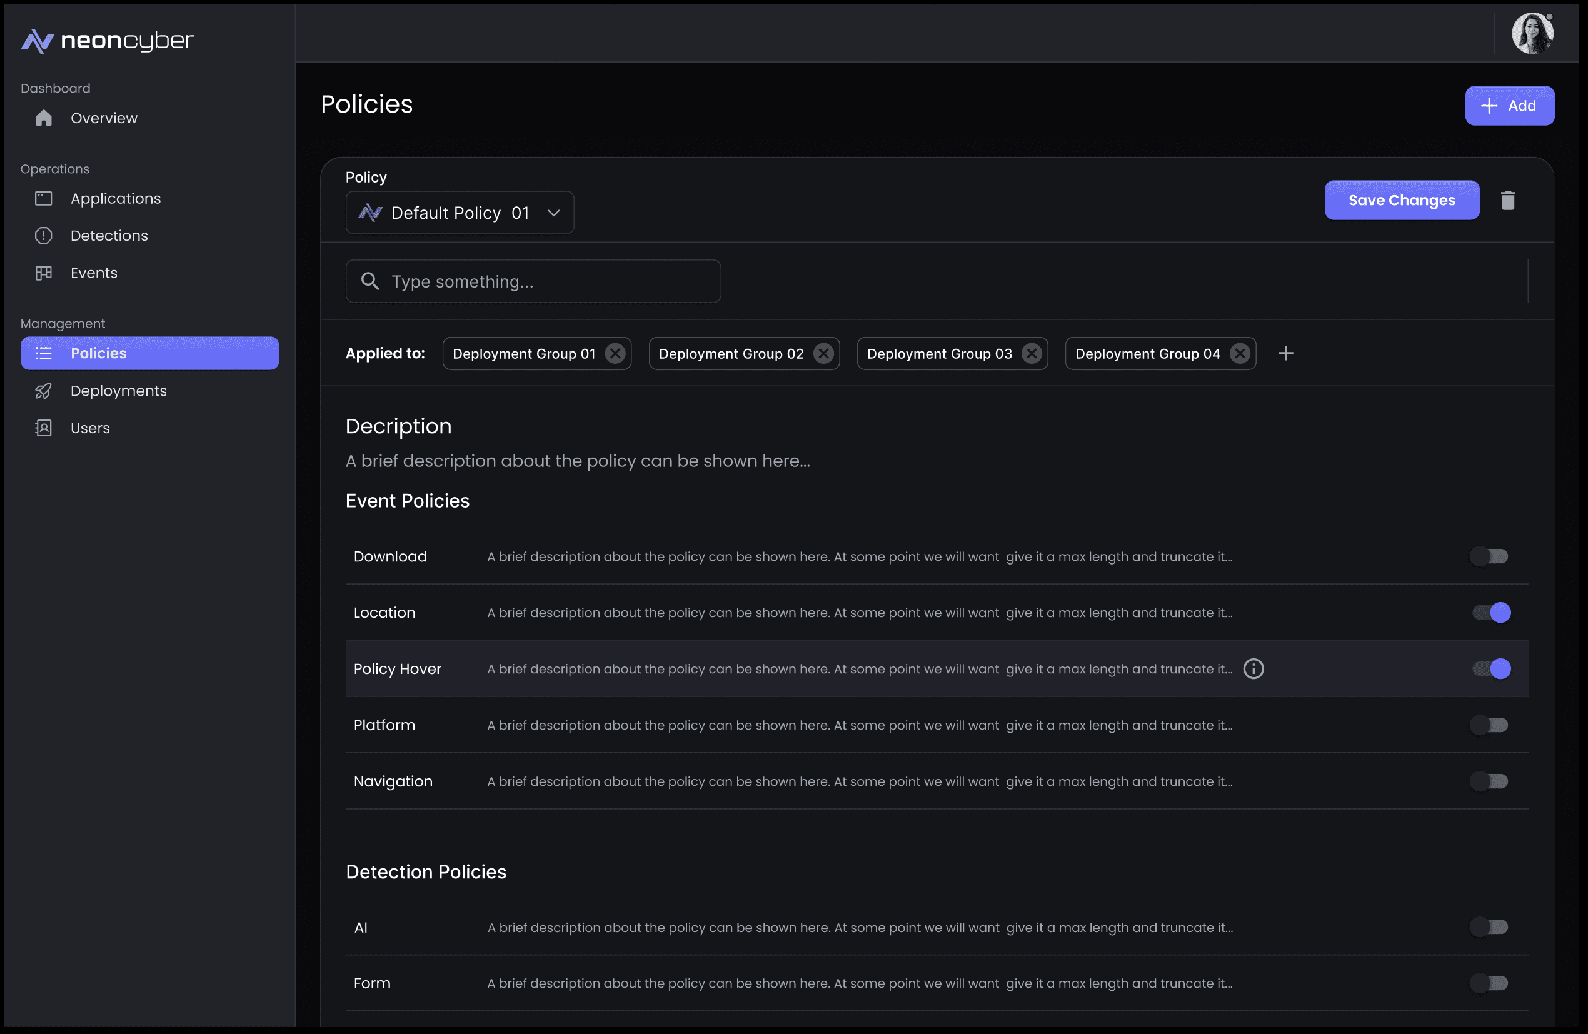Toggle the Form detection policy switch
1588x1034 pixels.
1489,983
